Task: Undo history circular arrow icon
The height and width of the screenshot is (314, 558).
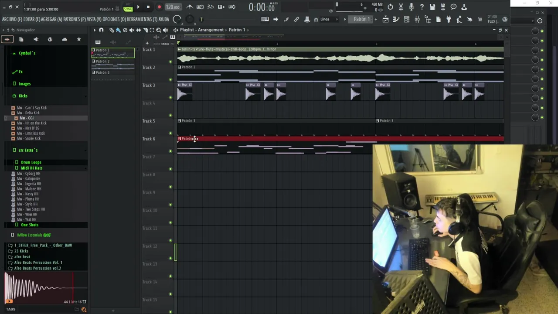Action: tap(390, 7)
